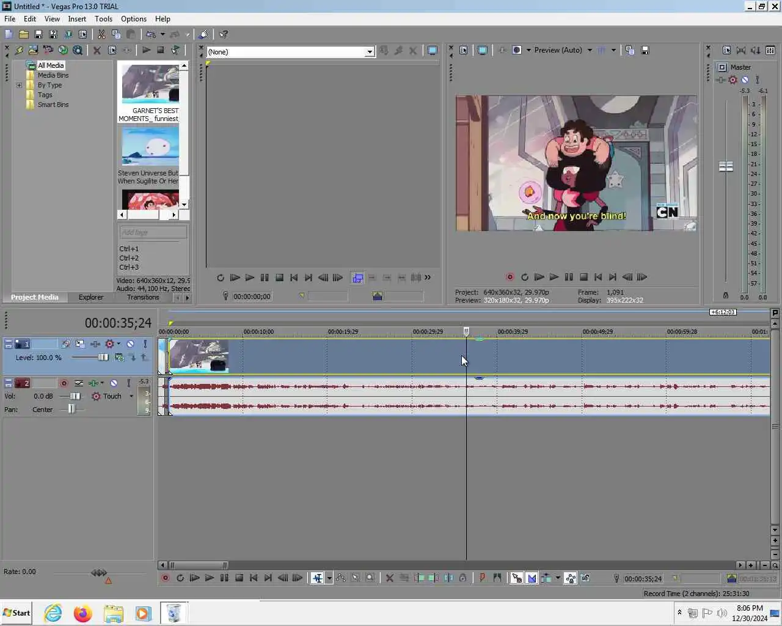Click the Save project icon
This screenshot has height=626, width=782.
tap(38, 34)
